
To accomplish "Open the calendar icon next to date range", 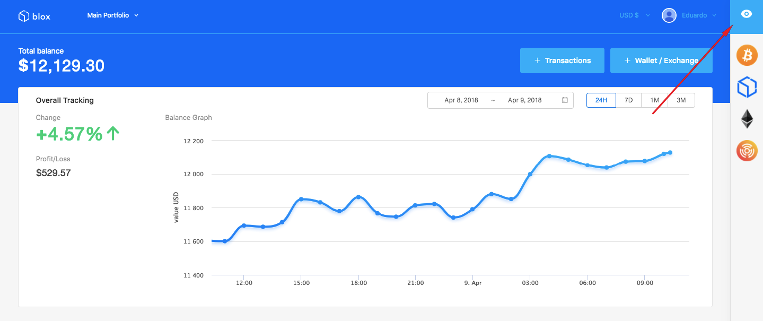I will pos(564,100).
